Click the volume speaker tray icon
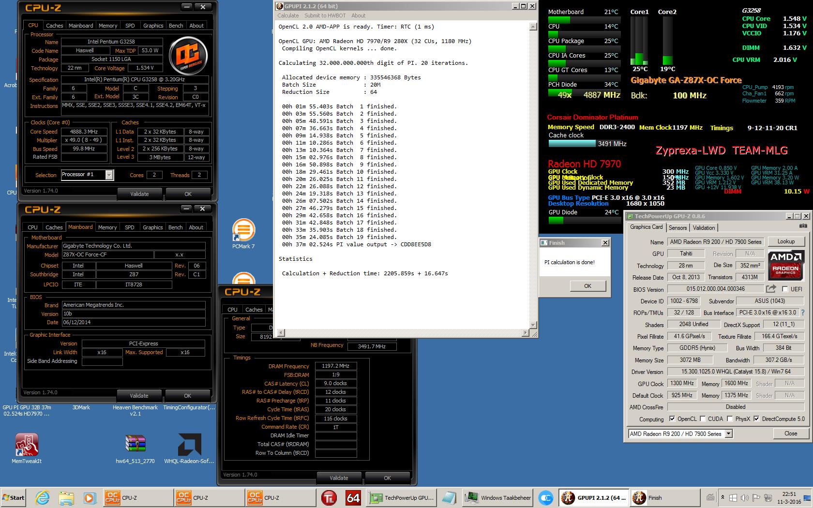This screenshot has width=813, height=508. 744,497
